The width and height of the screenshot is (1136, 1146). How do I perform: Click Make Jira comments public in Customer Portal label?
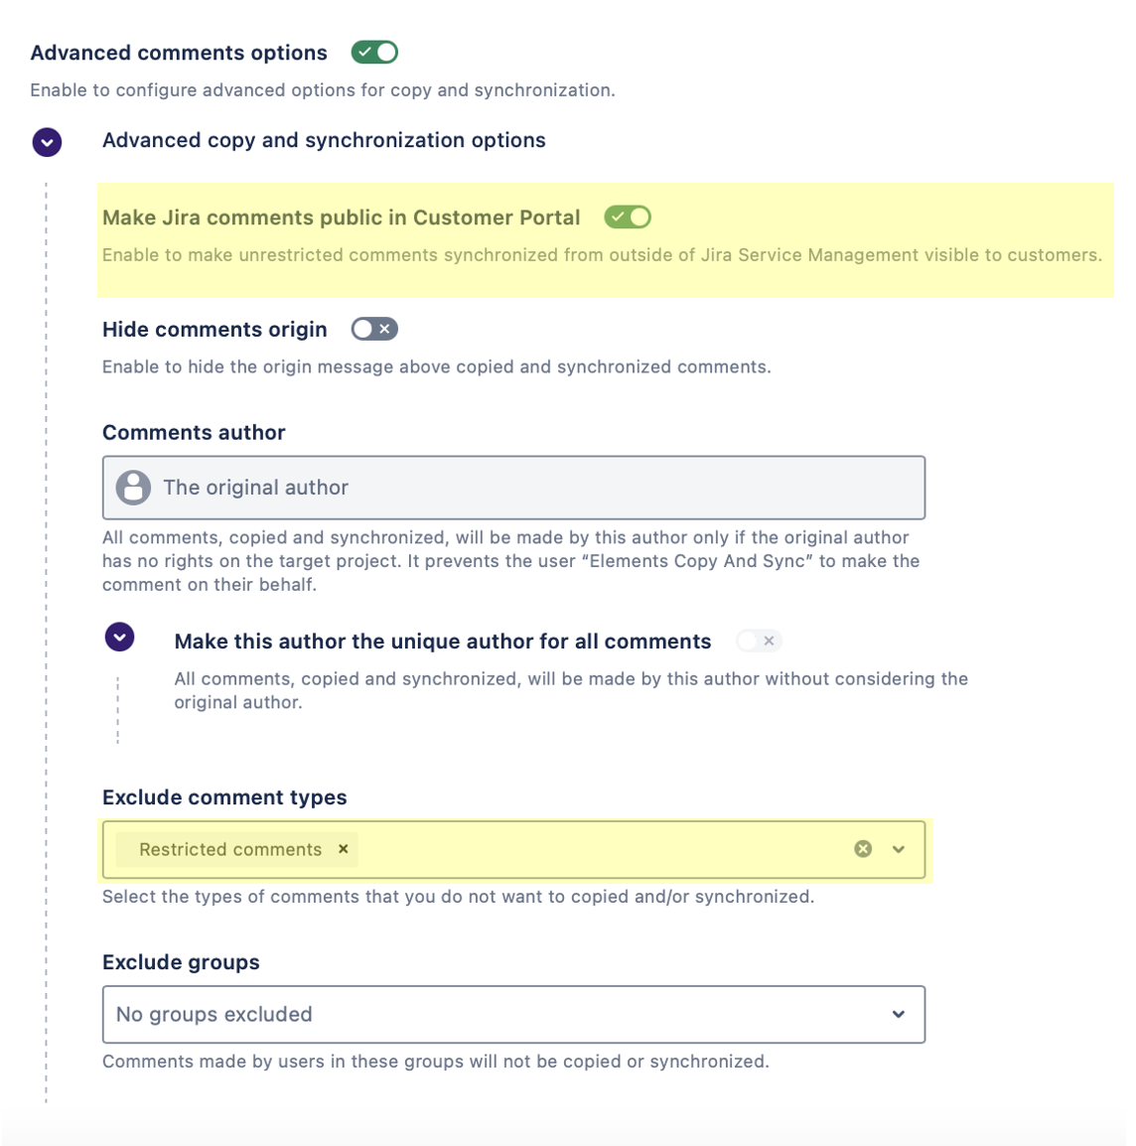pos(342,217)
